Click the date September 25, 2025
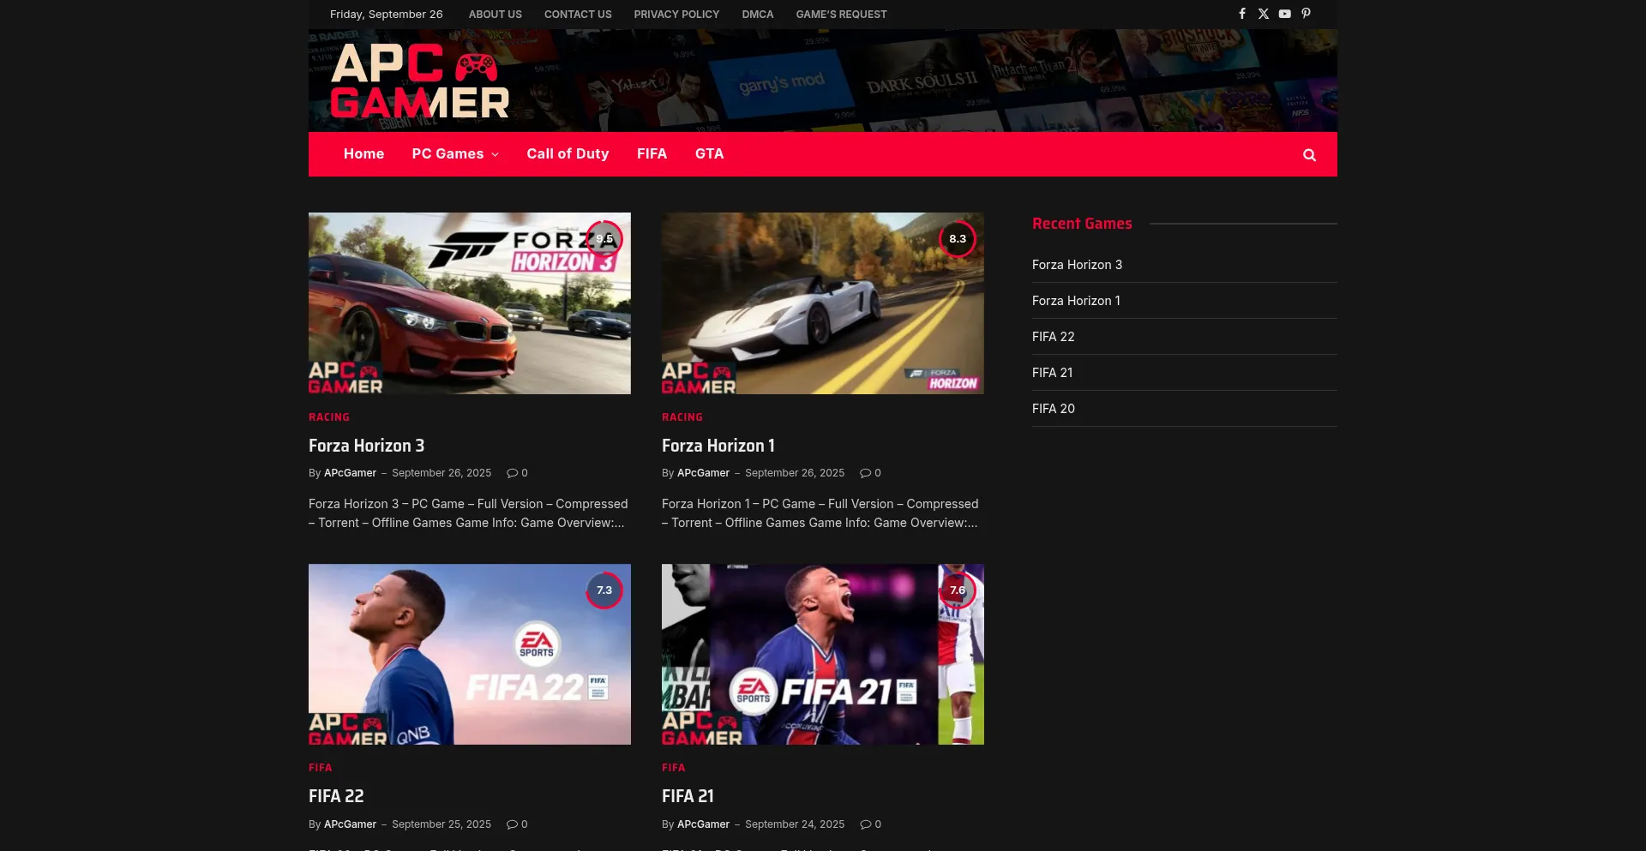The width and height of the screenshot is (1646, 851). click(x=442, y=824)
